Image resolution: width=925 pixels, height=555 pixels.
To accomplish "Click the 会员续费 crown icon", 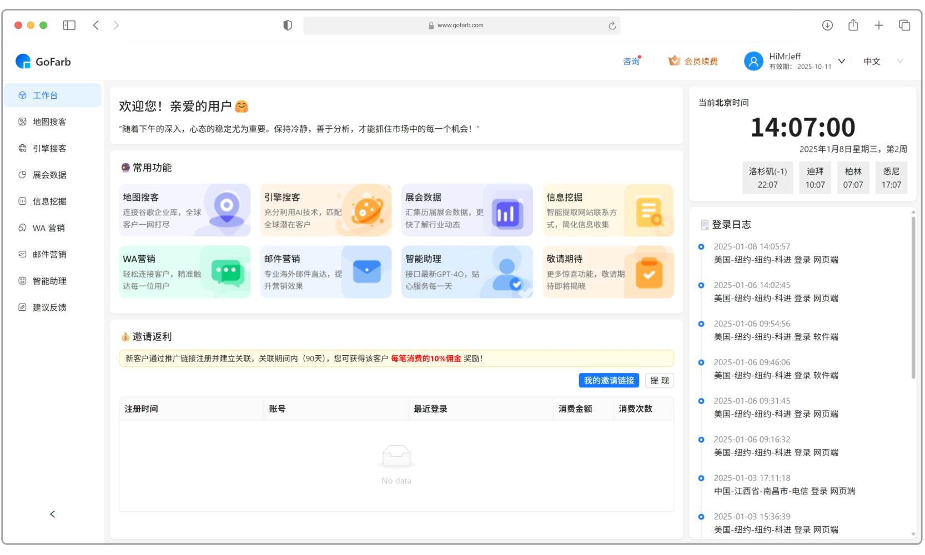I will [x=674, y=60].
